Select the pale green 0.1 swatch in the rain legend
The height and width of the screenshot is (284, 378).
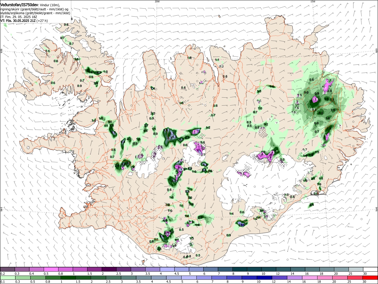point(8,278)
